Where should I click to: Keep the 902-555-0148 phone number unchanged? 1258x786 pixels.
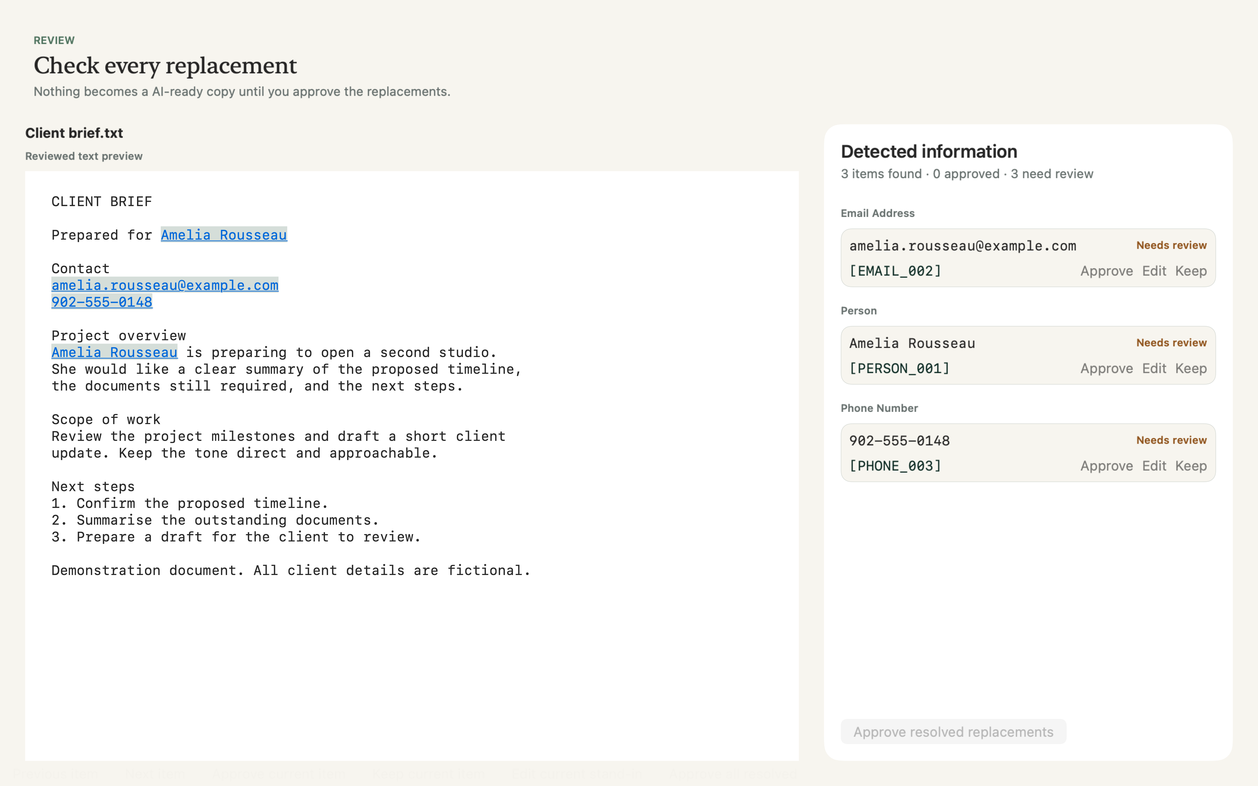click(x=1191, y=466)
